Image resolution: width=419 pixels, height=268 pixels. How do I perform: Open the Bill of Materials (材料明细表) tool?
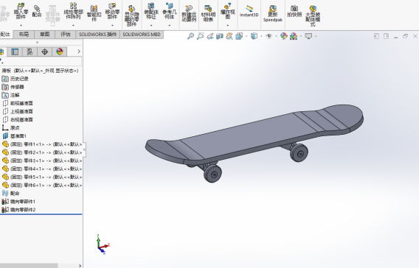pos(208,13)
